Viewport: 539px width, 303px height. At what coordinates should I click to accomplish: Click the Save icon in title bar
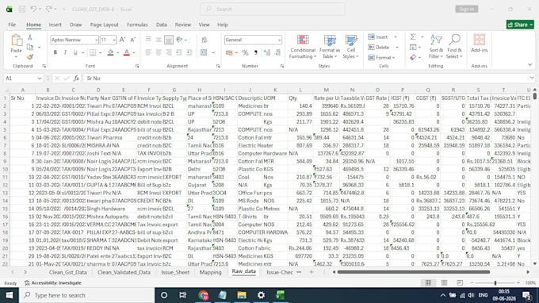tap(22, 10)
